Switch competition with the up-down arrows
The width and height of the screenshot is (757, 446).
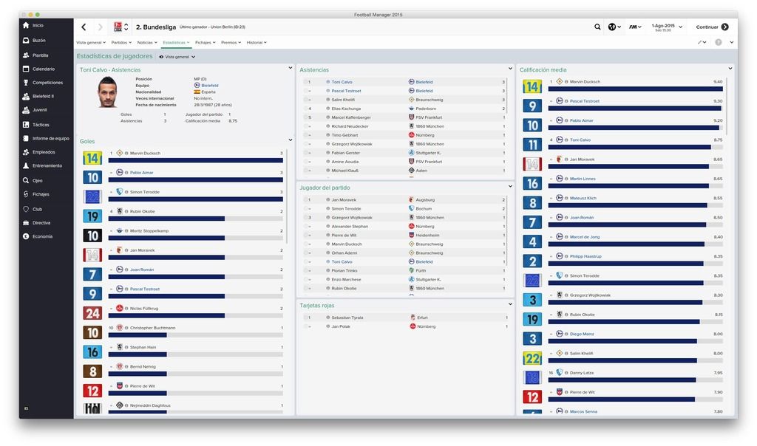(126, 27)
